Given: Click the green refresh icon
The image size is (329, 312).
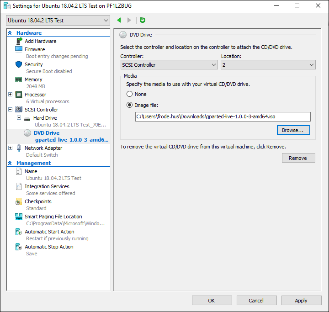Looking at the screenshot, I should pyautogui.click(x=143, y=20).
